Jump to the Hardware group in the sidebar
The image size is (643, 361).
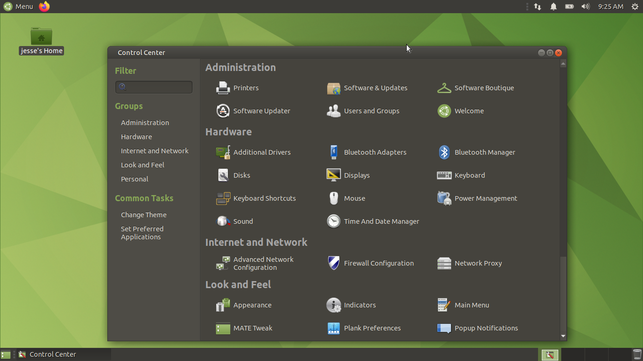tap(137, 137)
